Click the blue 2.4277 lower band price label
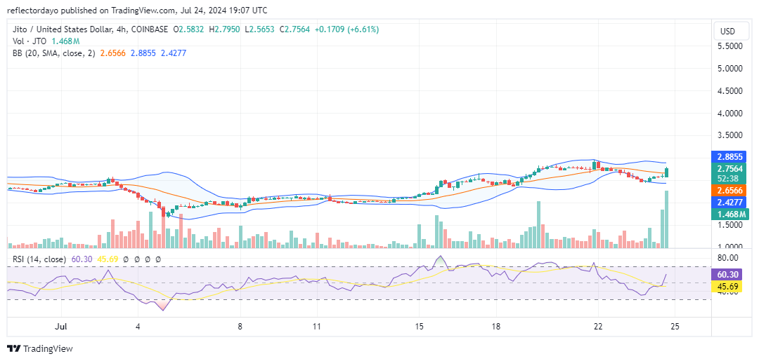This screenshot has height=361, width=759. [730, 202]
